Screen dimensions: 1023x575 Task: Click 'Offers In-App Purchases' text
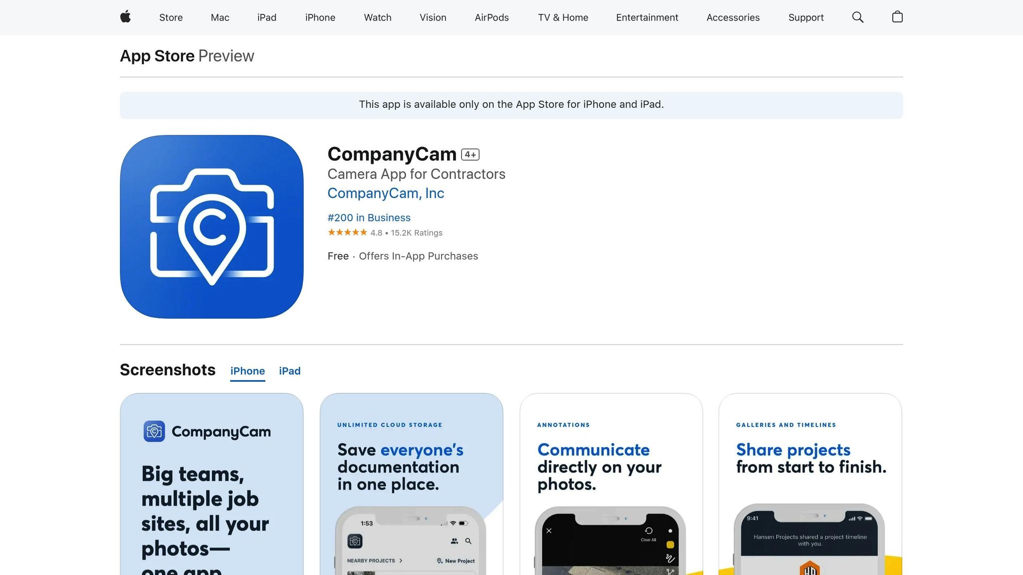coord(419,256)
